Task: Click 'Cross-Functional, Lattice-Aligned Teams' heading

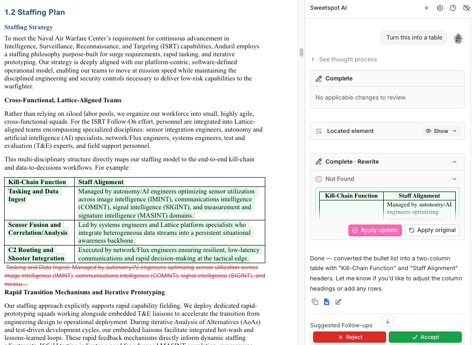Action: tap(63, 100)
